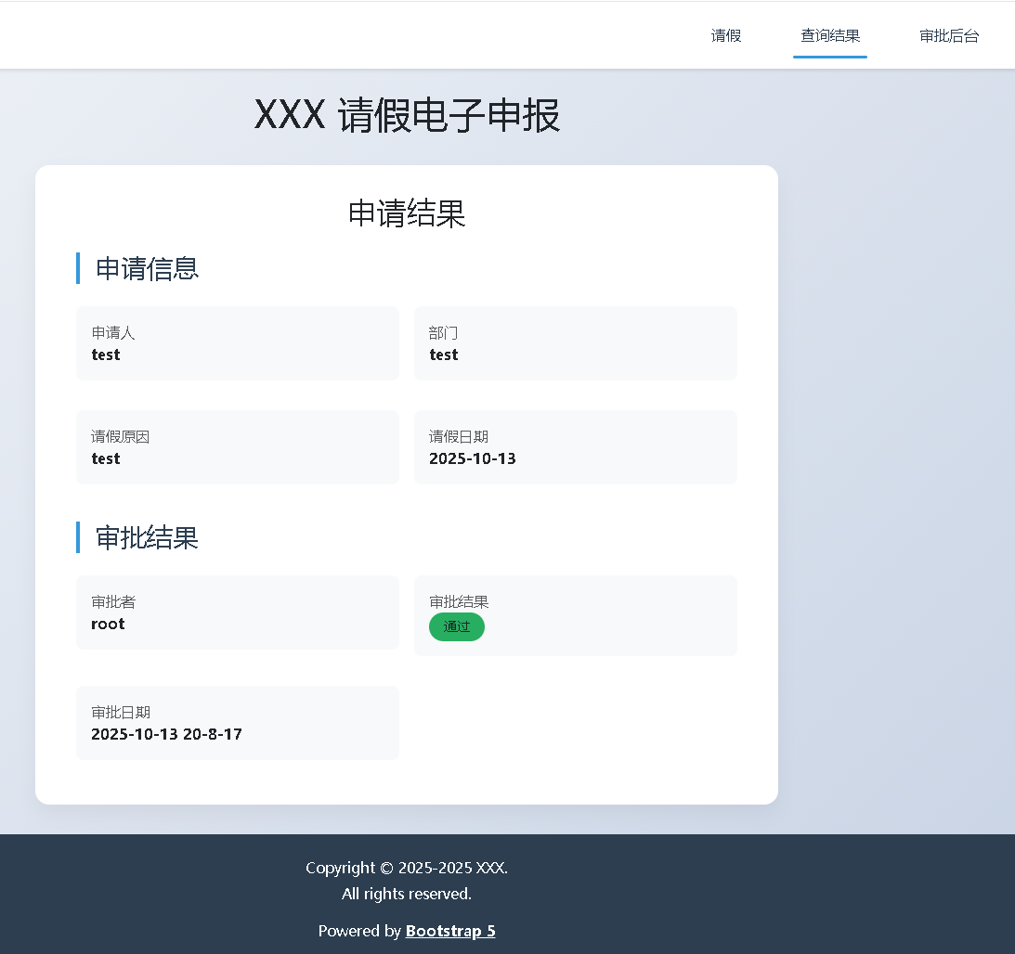
Task: Click the page title XXX 请假电子申报
Action: point(406,117)
